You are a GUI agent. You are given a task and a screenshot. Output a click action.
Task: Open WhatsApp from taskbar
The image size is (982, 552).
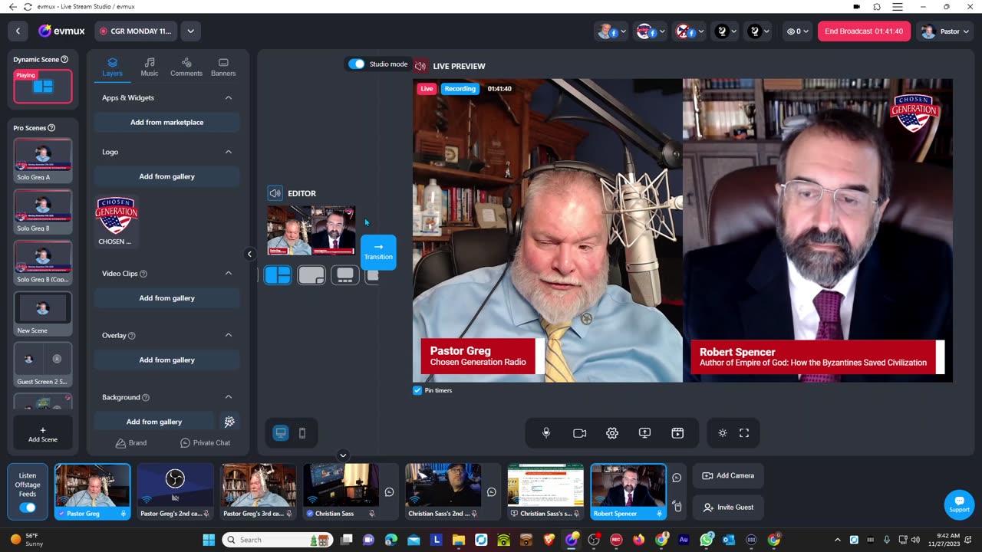point(707,540)
